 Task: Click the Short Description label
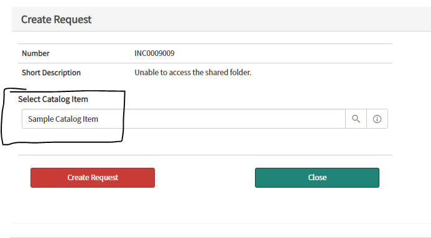click(x=51, y=73)
